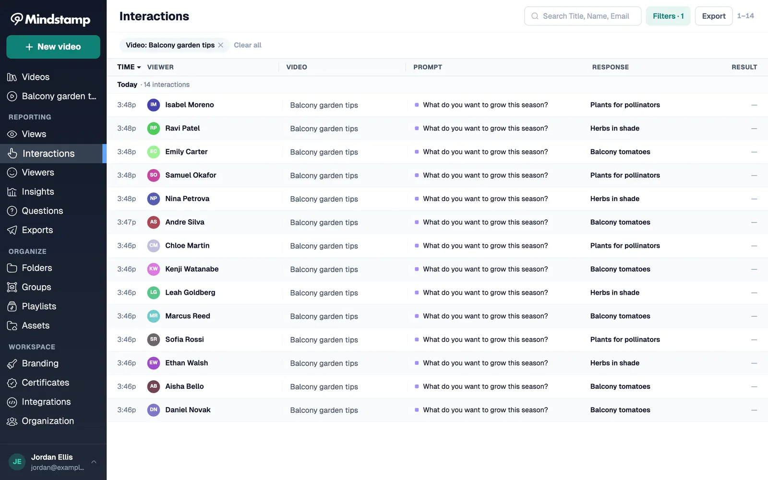Open Ravi Patel's interaction row
768x480 pixels.
click(437, 128)
